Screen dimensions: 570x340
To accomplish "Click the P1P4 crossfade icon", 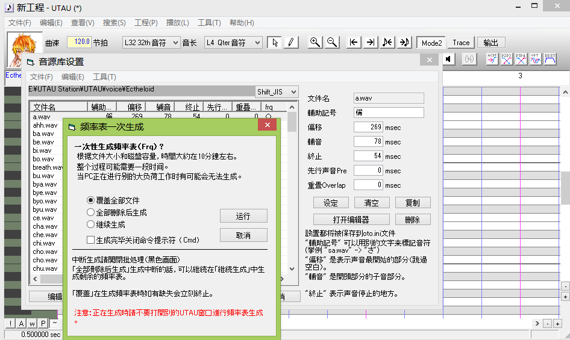I will [x=521, y=59].
